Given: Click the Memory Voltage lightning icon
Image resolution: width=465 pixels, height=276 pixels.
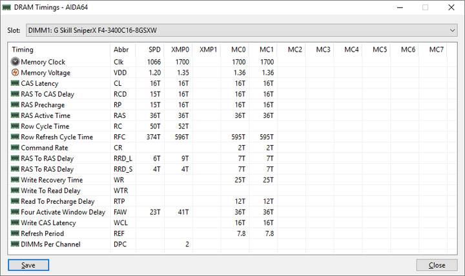Looking at the screenshot, I should click(x=15, y=72).
